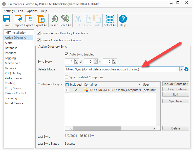Select the PDQDEMO.NET/PDQDemo_Computers container text

[x=115, y=90]
